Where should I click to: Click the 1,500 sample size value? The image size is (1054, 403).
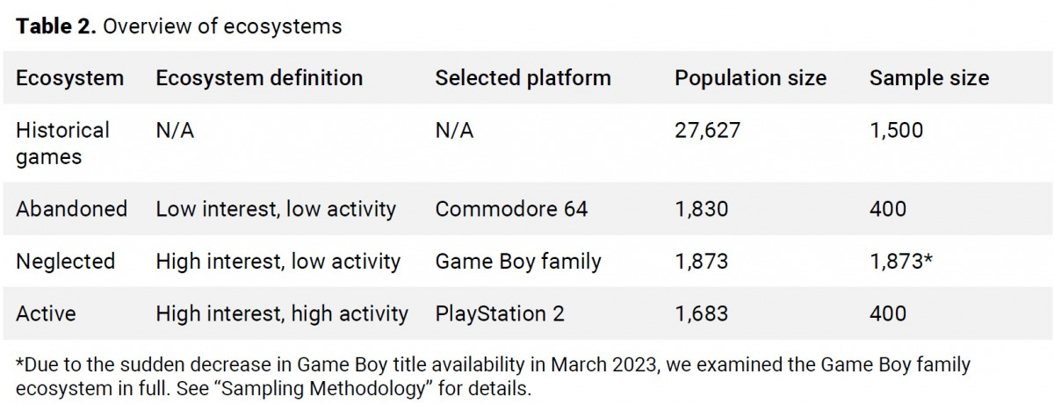[x=896, y=131]
